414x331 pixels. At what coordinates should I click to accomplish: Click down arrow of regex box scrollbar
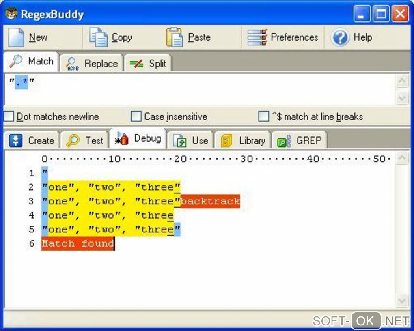[402, 98]
